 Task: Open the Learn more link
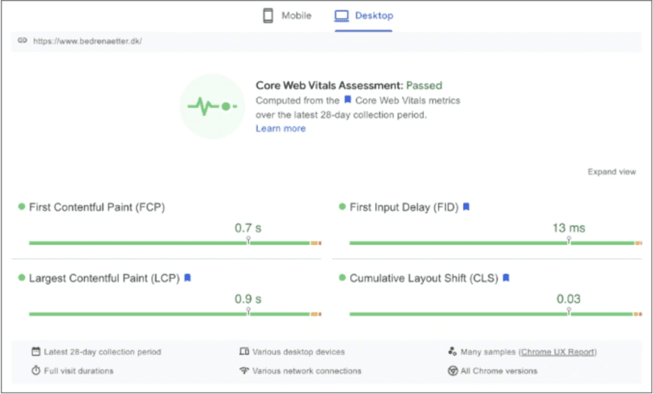pyautogui.click(x=281, y=129)
